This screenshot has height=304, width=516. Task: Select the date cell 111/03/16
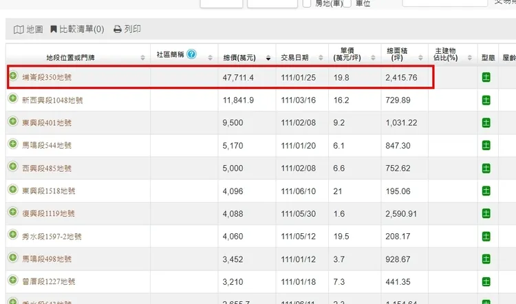[298, 100]
